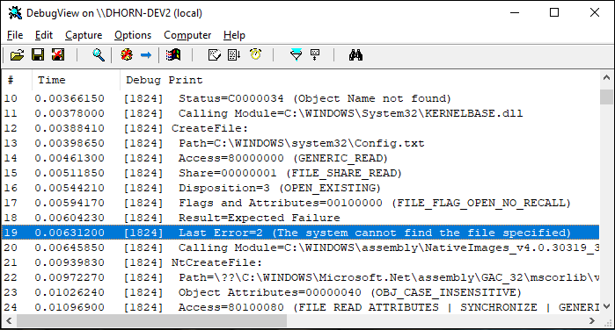
Task: Open the Options menu
Action: click(x=133, y=35)
